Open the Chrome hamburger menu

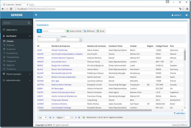click(x=187, y=9)
